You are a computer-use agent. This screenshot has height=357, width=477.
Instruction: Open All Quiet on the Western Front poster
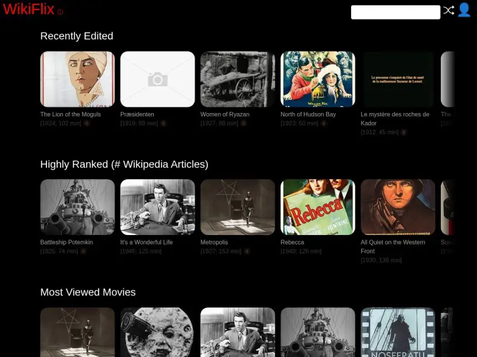(x=398, y=207)
